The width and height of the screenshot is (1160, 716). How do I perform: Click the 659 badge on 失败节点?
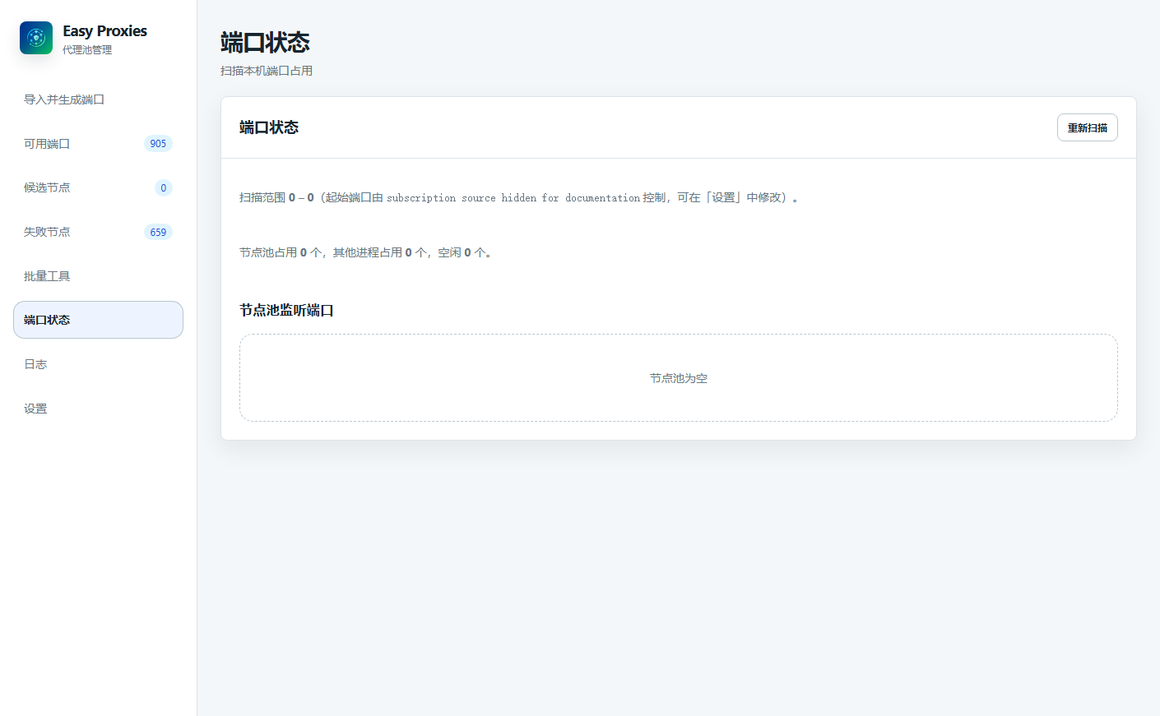click(158, 233)
